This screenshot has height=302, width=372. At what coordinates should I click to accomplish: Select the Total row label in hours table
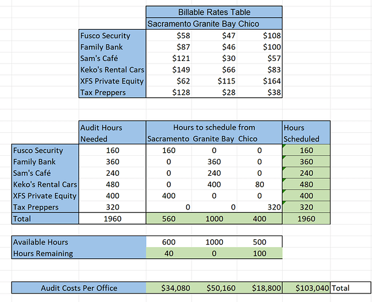45,219
